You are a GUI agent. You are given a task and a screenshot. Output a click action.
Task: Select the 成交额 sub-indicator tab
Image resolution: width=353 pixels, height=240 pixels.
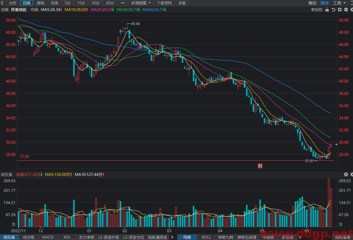click(x=29, y=237)
